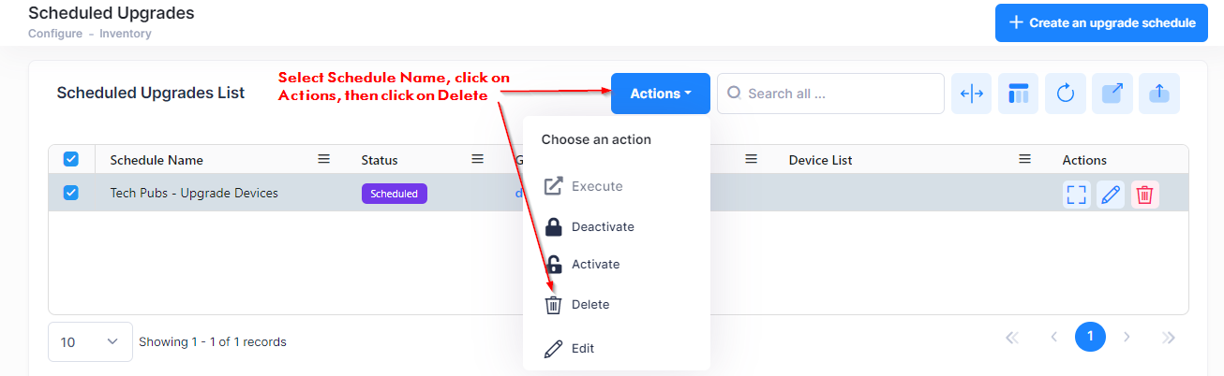Open the Status column menu
This screenshot has height=376, width=1224.
click(477, 160)
